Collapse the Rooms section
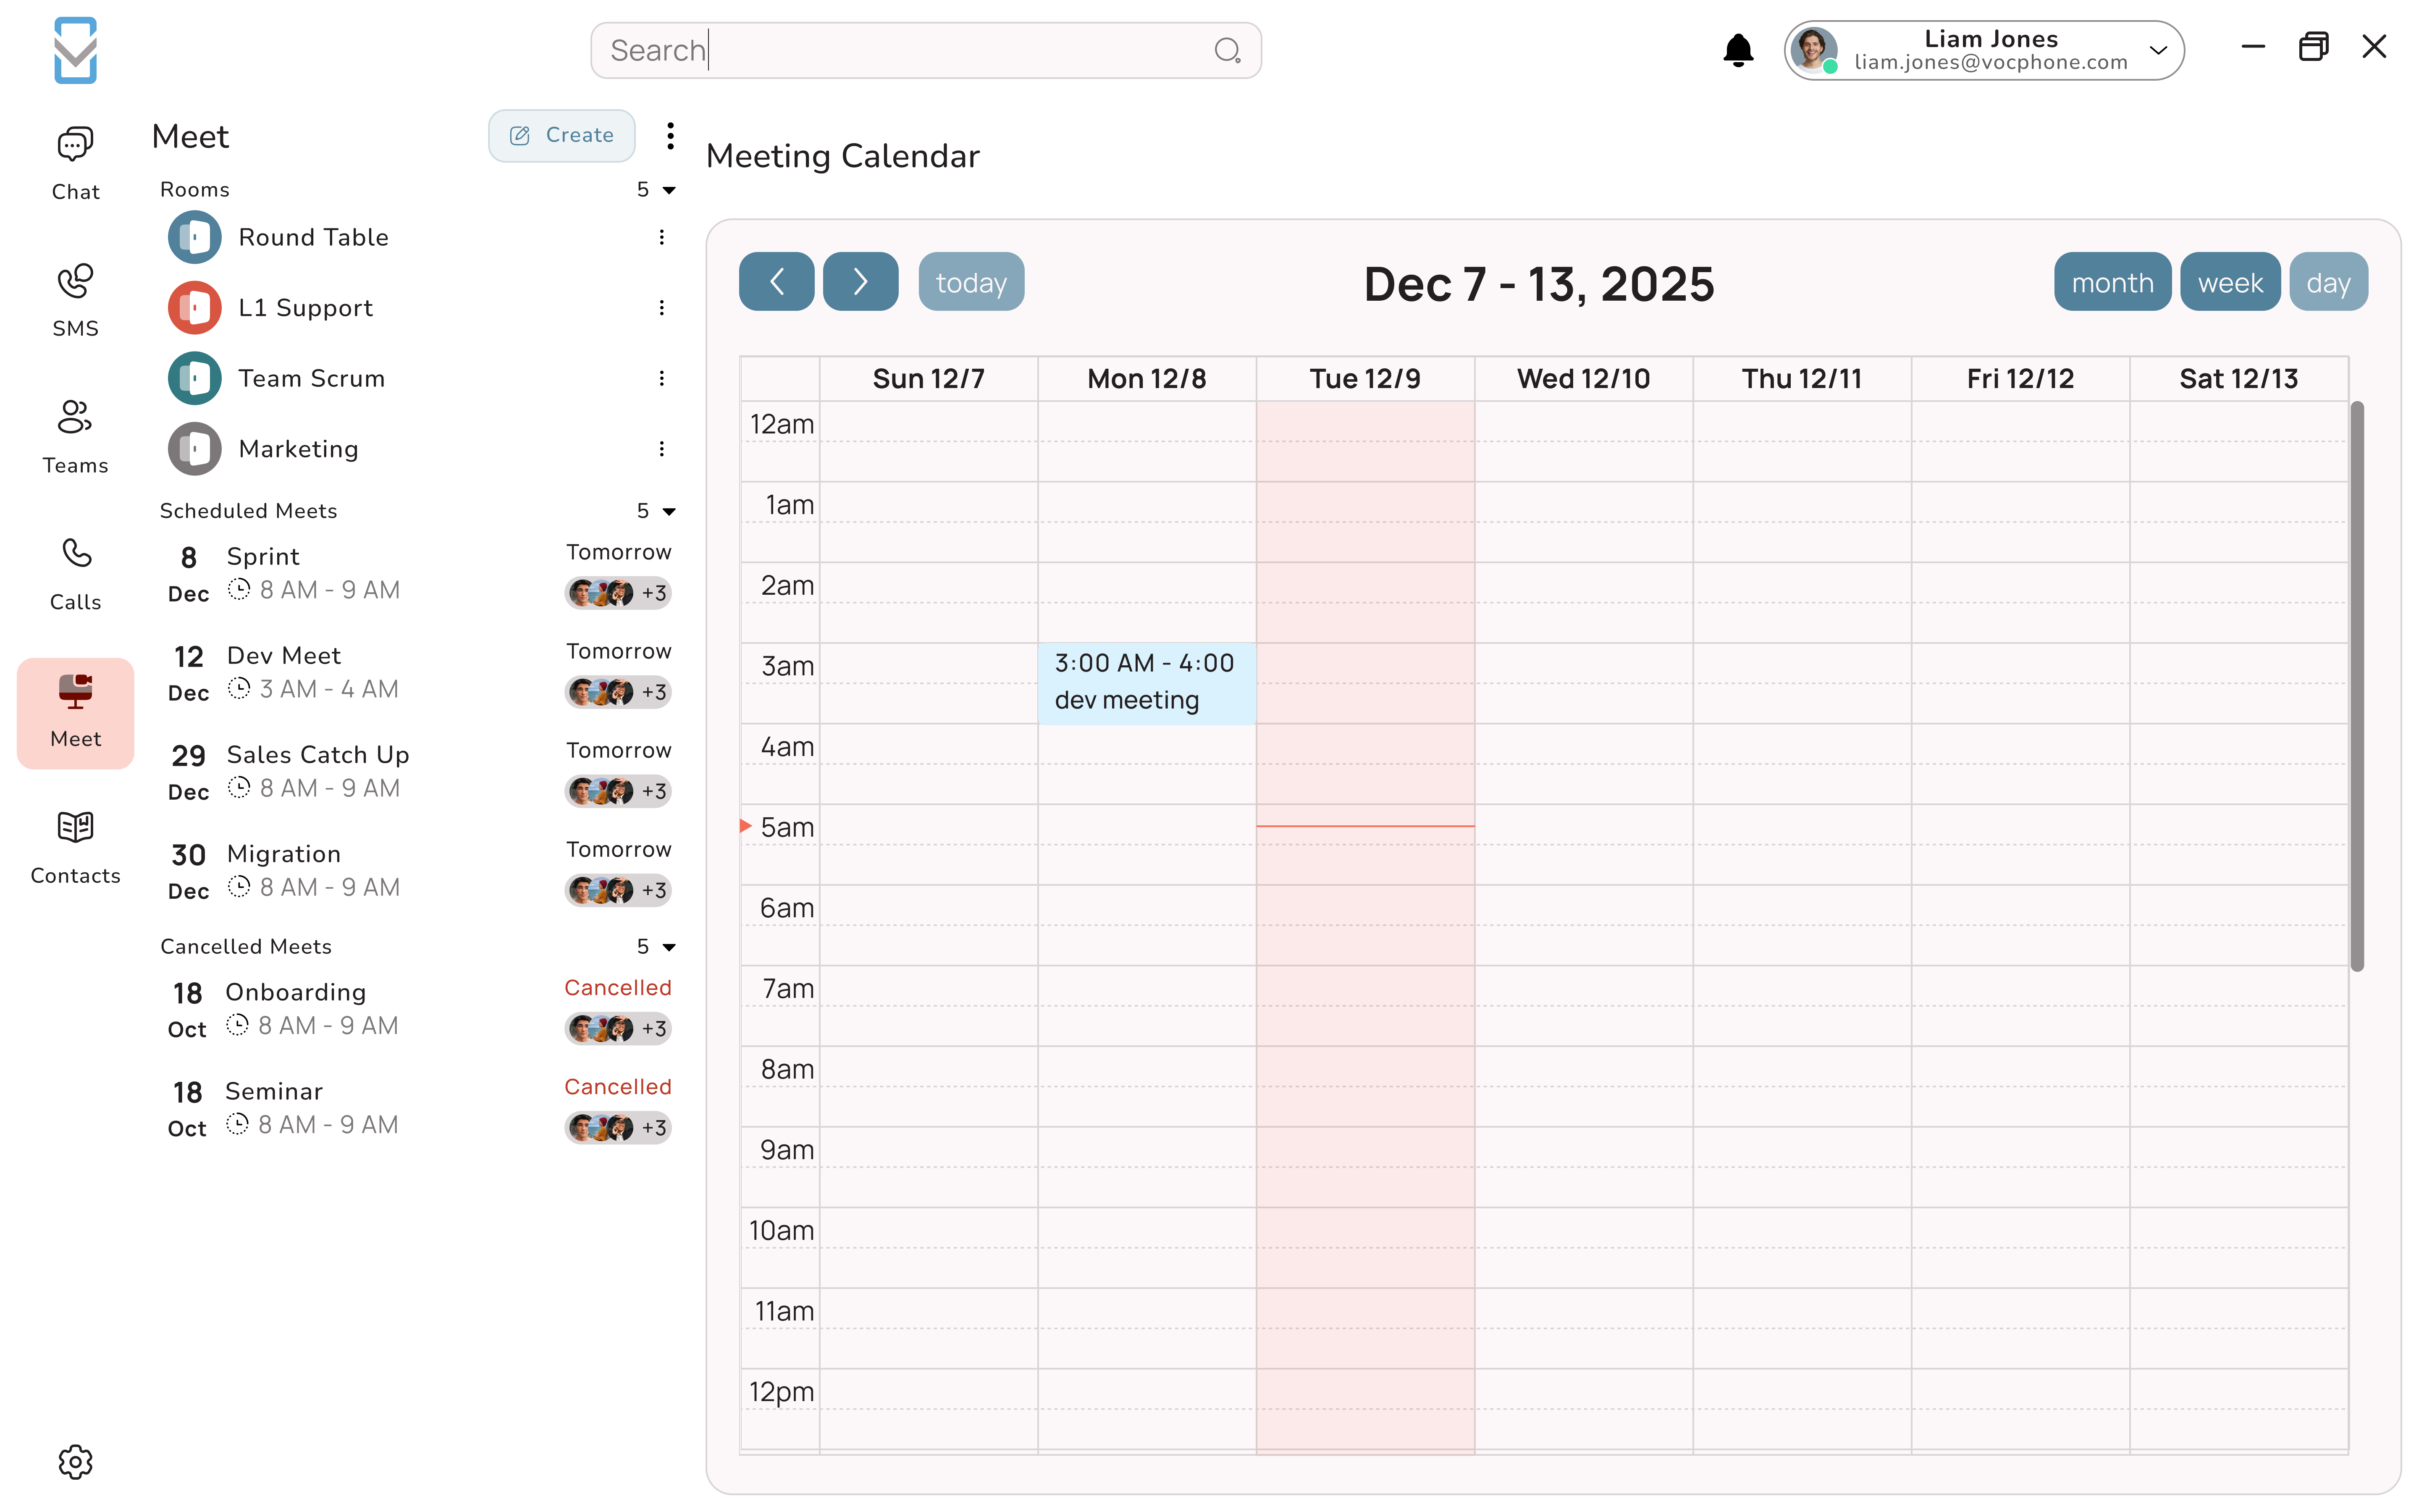This screenshot has height=1512, width=2419. [x=669, y=190]
